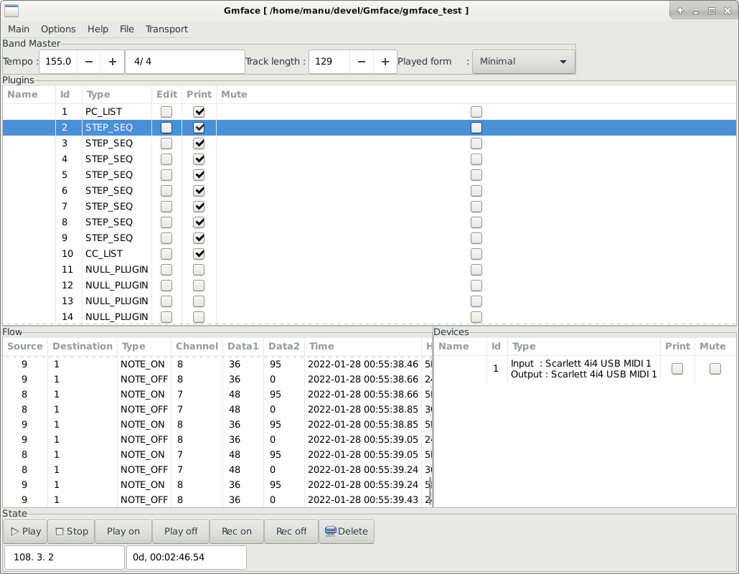Image resolution: width=739 pixels, height=574 pixels.
Task: Mute STEP_SEQ plugin 2
Action: (476, 128)
